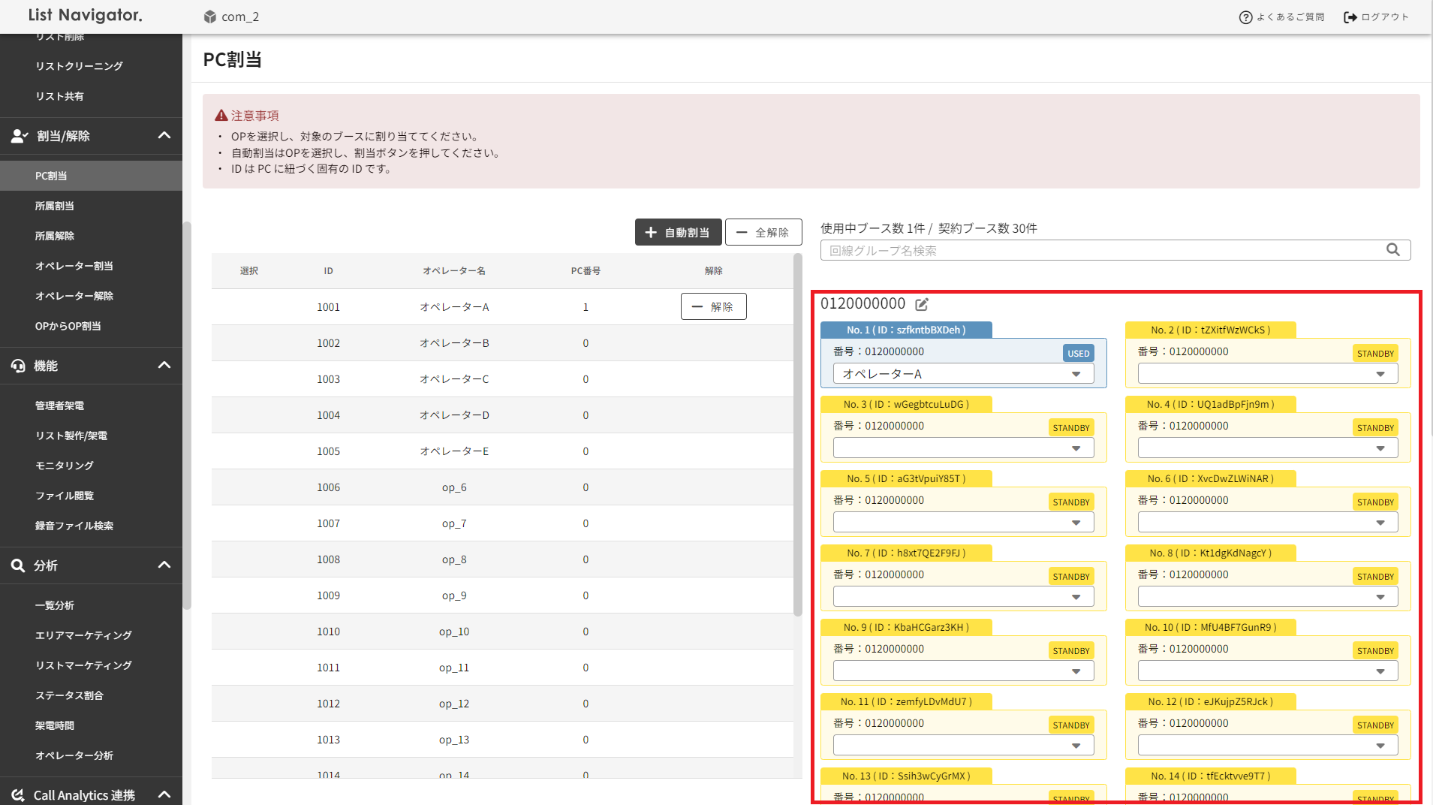The height and width of the screenshot is (805, 1433).
Task: Collapse the Call Analytics 連携 section
Action: click(164, 795)
